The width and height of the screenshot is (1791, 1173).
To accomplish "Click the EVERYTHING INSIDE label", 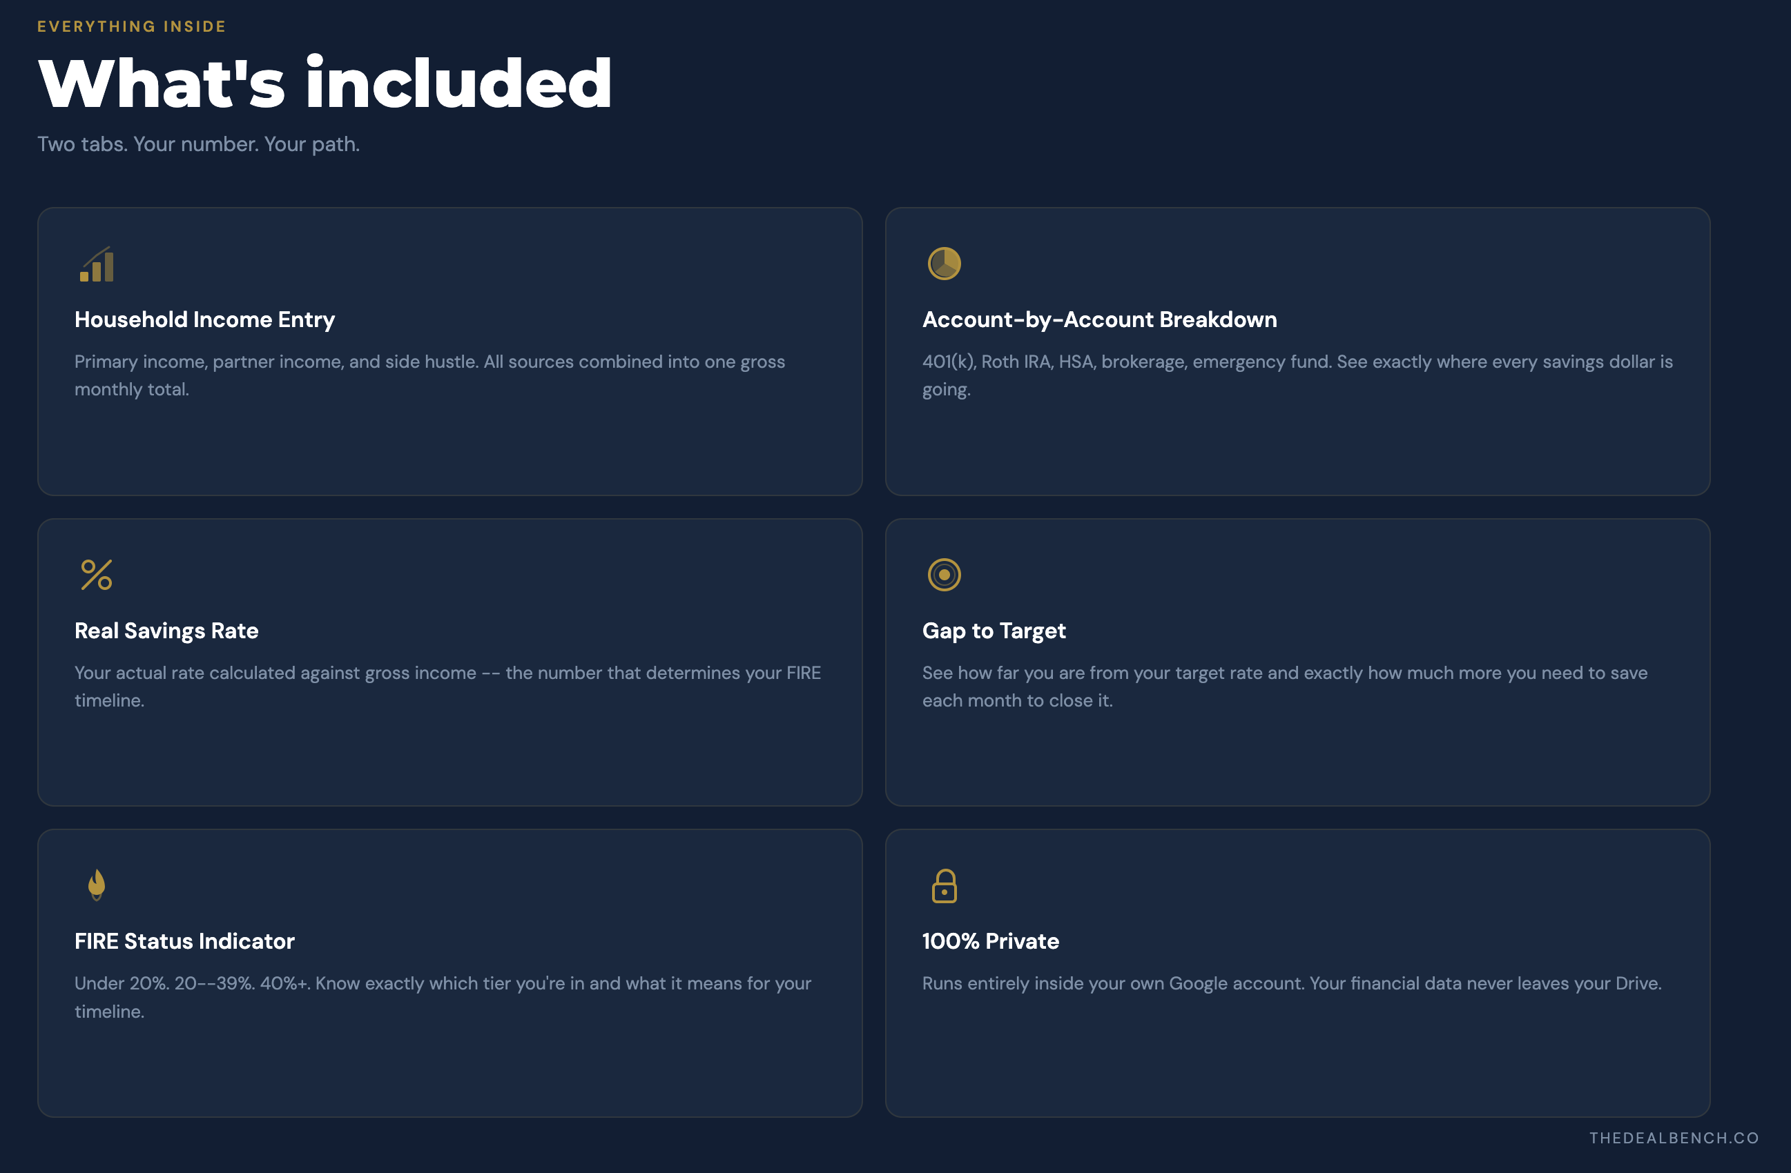I will 132,26.
